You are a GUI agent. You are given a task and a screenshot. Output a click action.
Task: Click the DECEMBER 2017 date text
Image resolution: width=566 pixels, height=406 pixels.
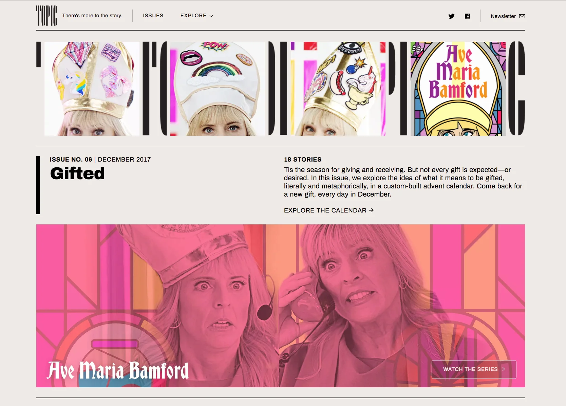click(124, 160)
